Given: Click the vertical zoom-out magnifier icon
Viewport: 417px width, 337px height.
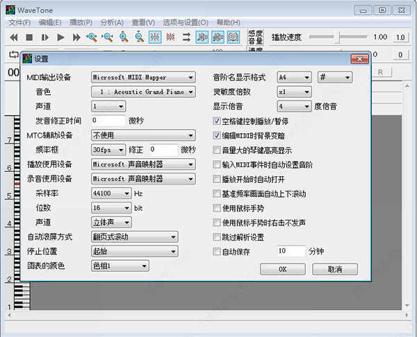Looking at the screenshot, I should 139,37.
